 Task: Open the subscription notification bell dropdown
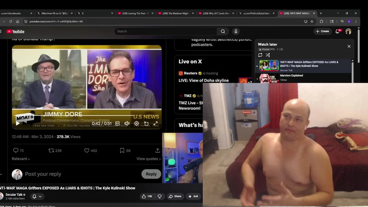click(x=37, y=196)
